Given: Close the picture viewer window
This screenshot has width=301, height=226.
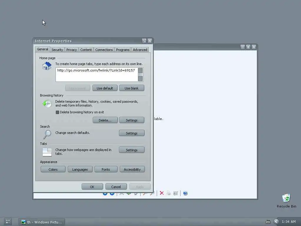Looking at the screenshot, I should point(254,47).
